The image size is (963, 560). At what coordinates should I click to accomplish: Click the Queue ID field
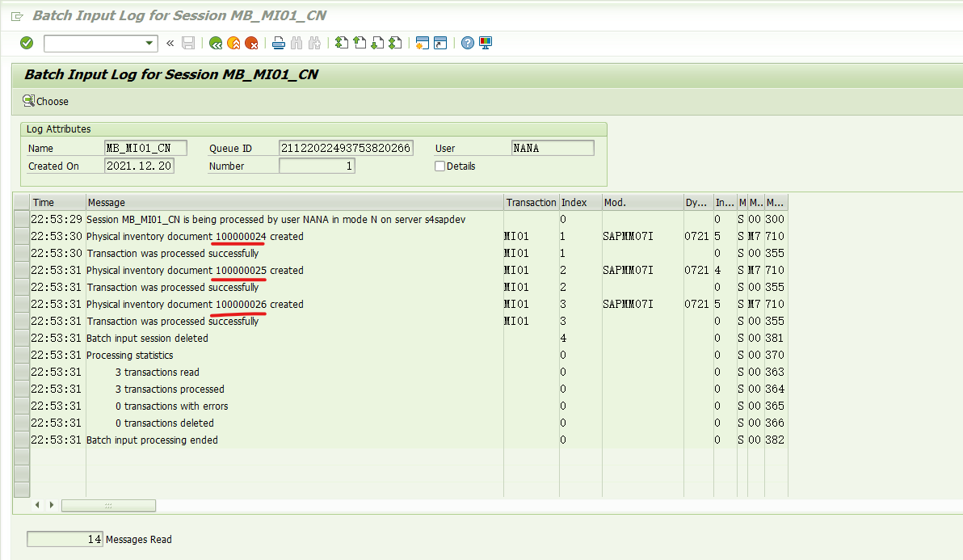click(x=346, y=148)
